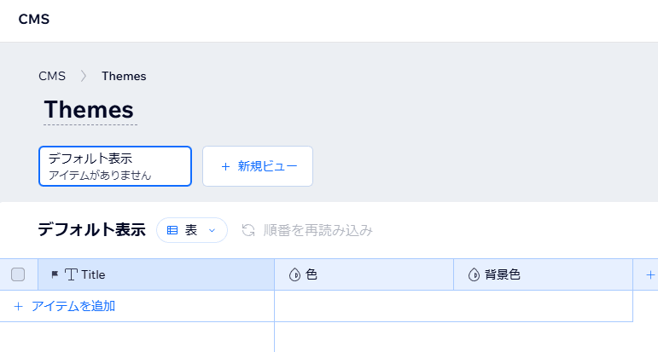Click the Themes breadcrumb item

124,76
